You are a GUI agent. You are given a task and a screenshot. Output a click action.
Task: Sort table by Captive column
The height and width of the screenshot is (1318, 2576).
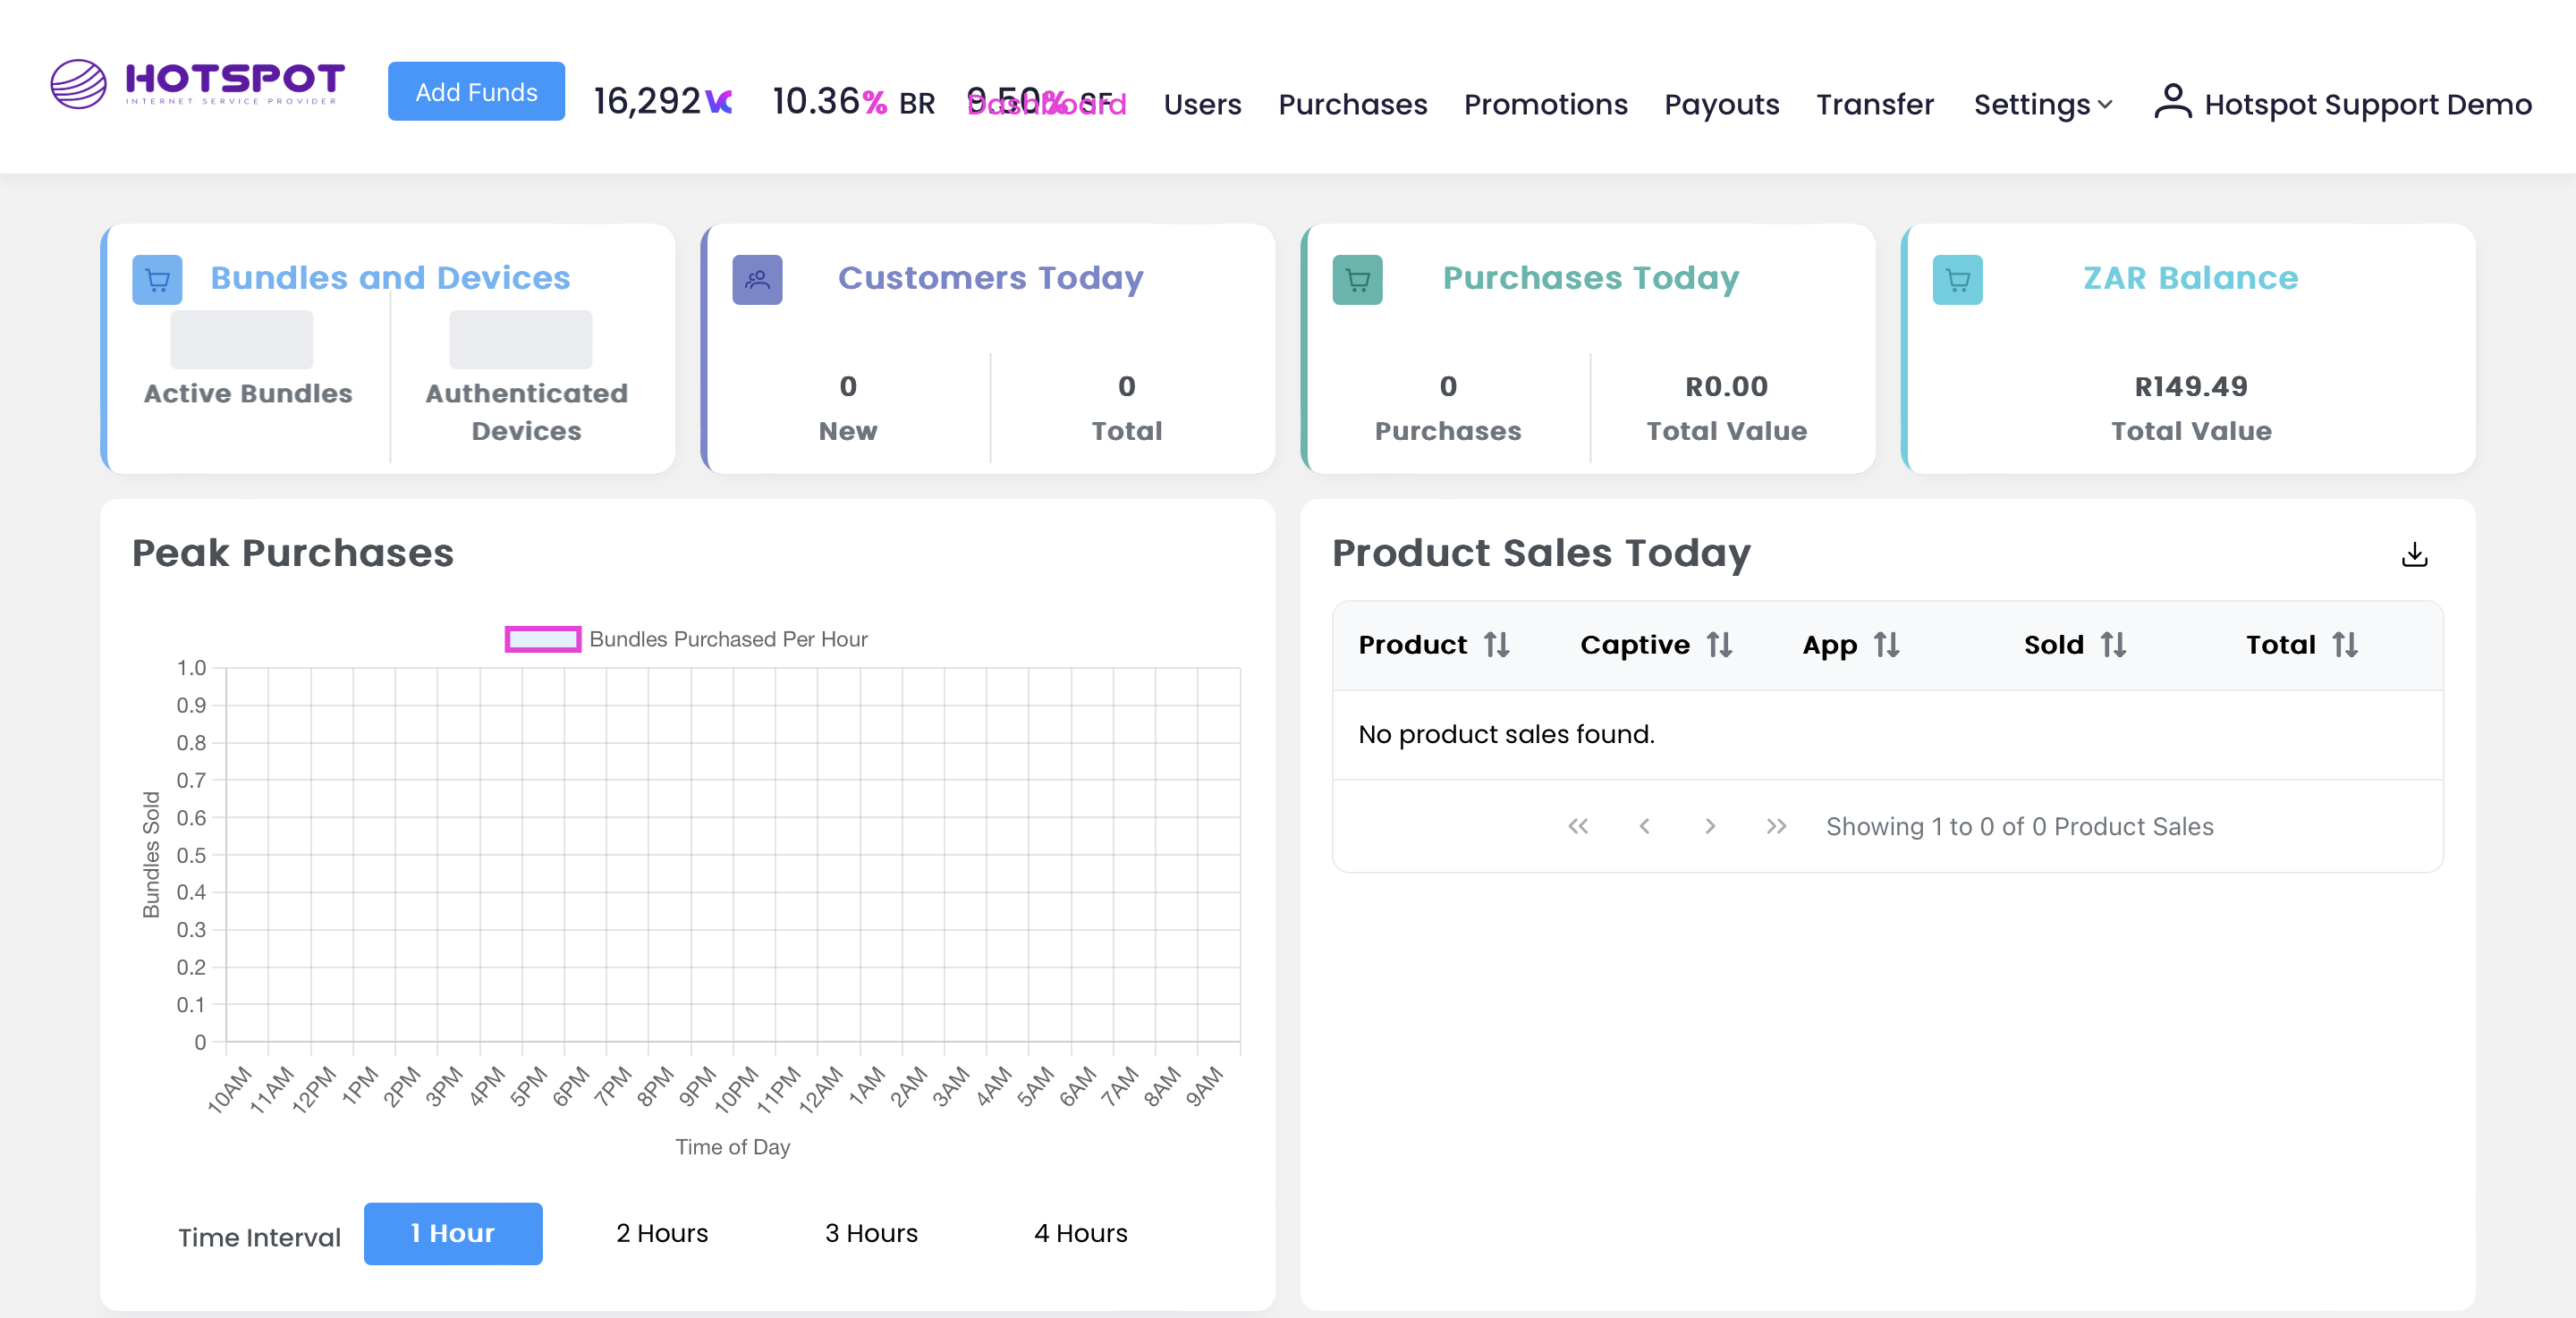[1718, 645]
